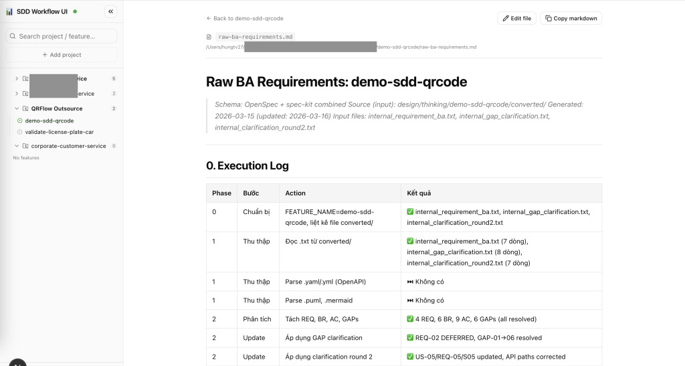Collapse the corporate-customer-service project
685x366 pixels.
(x=17, y=146)
